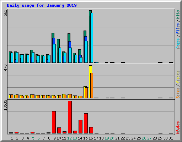Click the red KBytes bar for day 15
Screen dimensions: 182x142
pyautogui.click(x=86, y=123)
